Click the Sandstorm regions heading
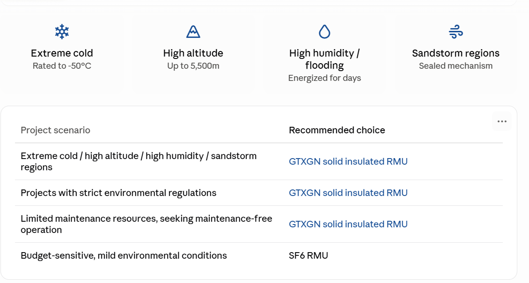The image size is (529, 283). click(456, 53)
